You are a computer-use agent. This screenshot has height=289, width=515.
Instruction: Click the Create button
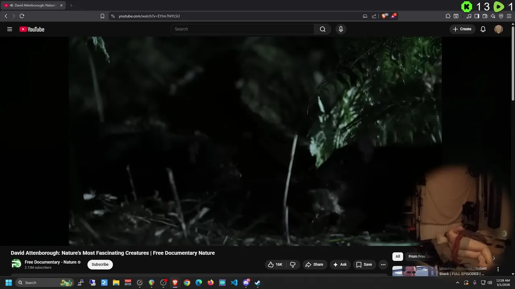(462, 29)
